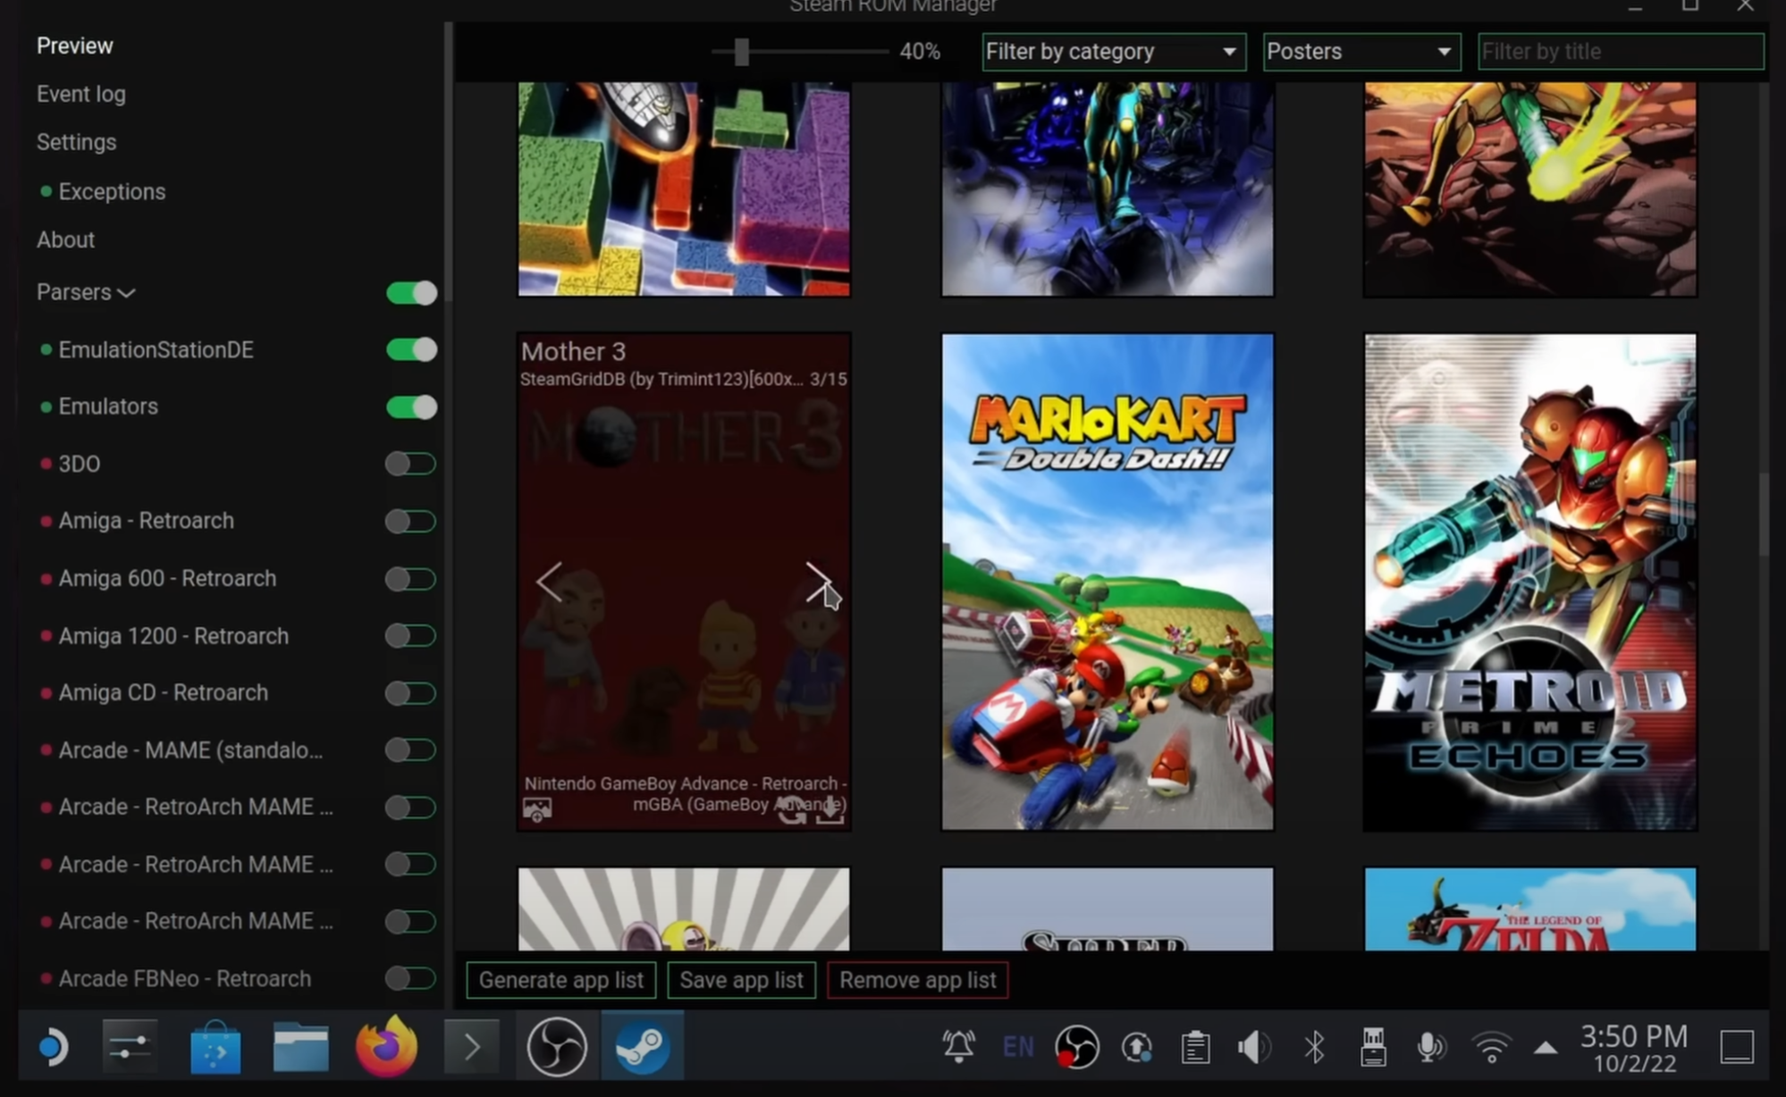
Task: Enable Amiga 1200 - Retroarch parser
Action: [x=411, y=636]
